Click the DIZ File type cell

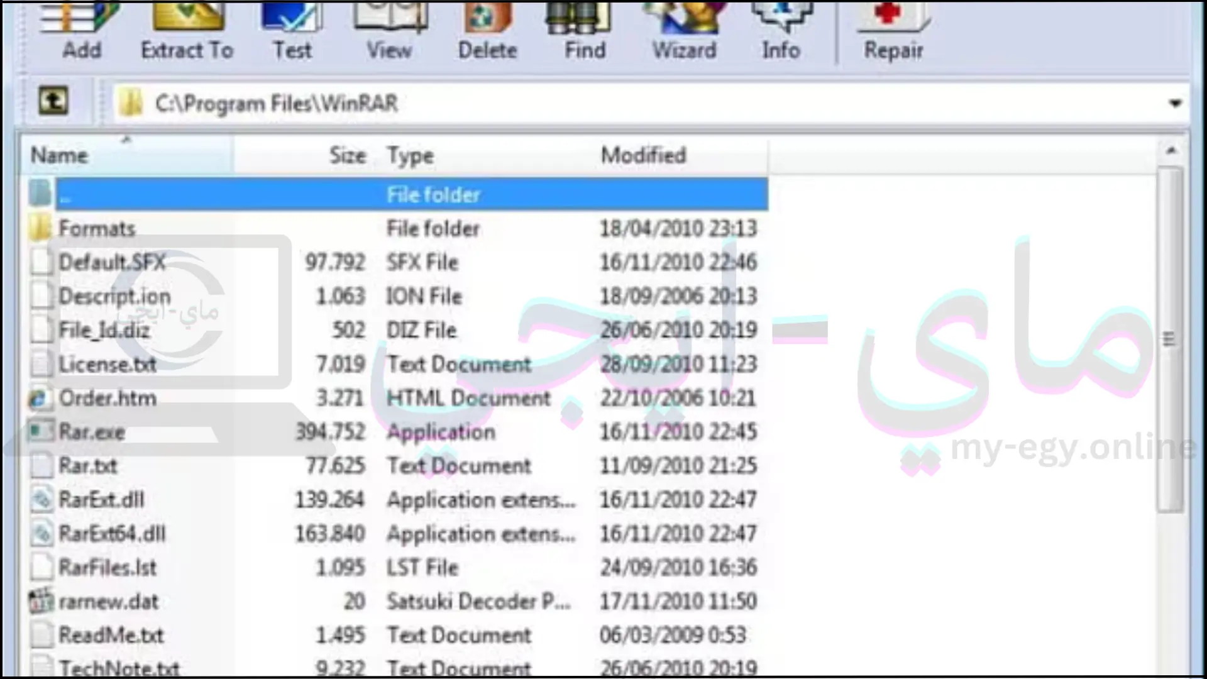pos(421,330)
